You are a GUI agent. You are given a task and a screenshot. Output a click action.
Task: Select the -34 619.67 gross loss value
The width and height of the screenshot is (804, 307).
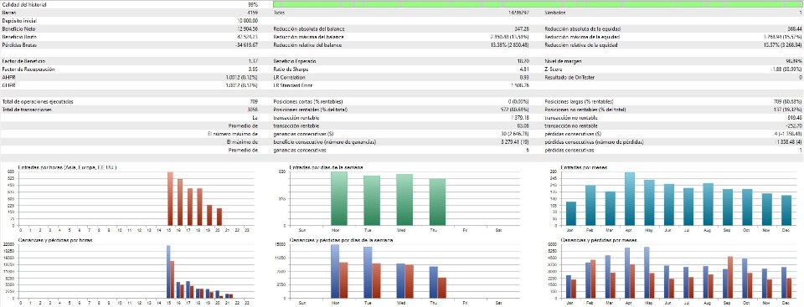coord(246,45)
